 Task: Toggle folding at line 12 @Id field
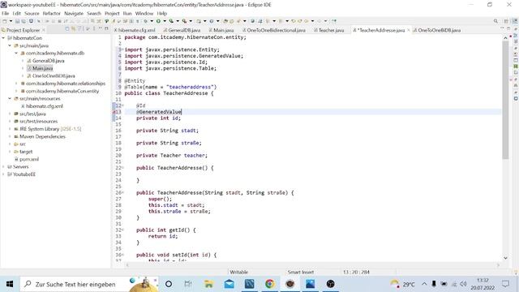point(122,105)
